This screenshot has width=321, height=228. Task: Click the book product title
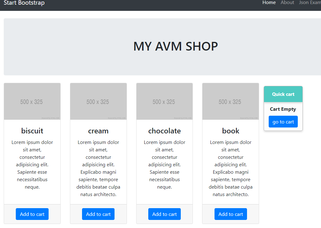[x=231, y=131]
